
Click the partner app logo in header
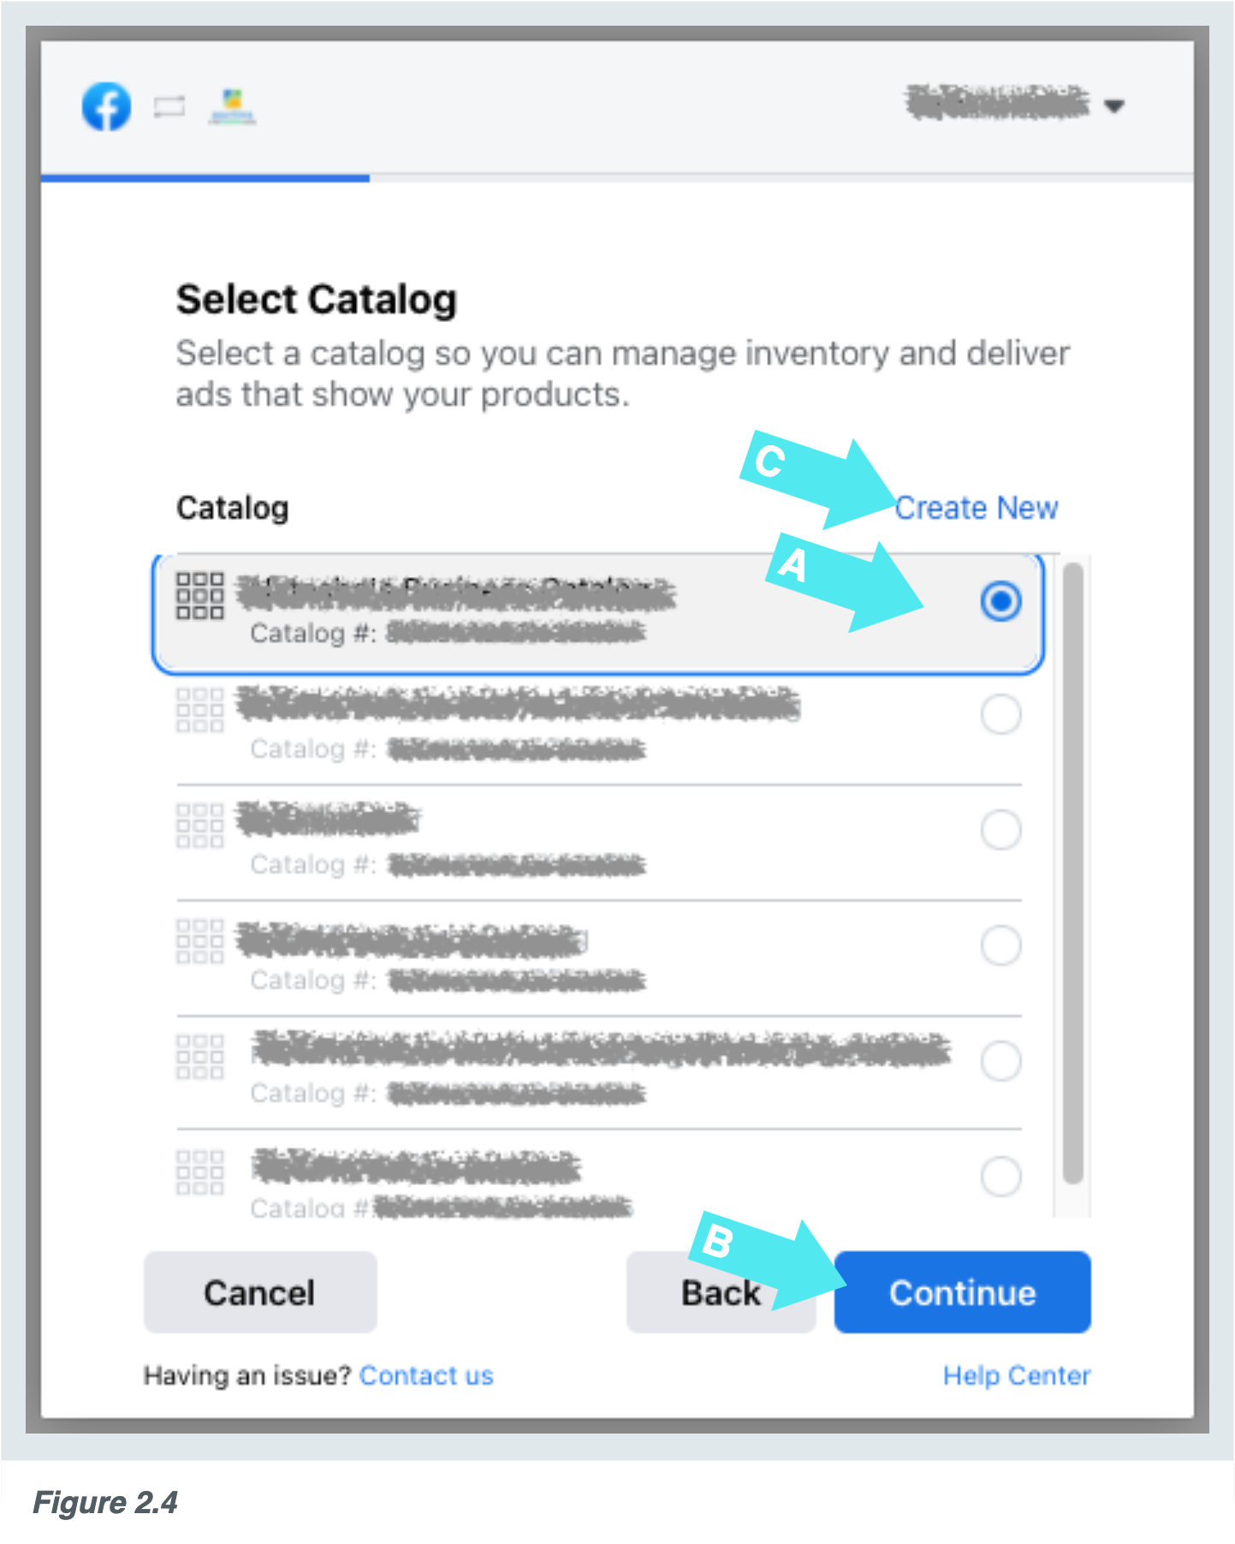pos(232,107)
